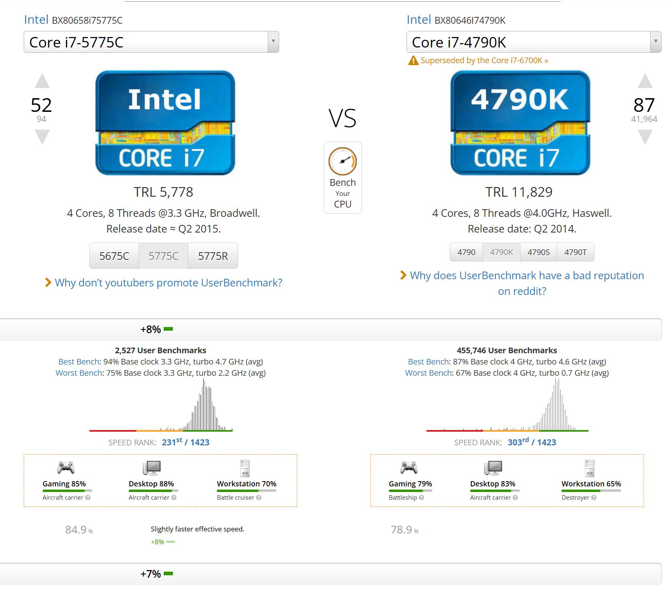The height and width of the screenshot is (595, 666).
Task: Open the Core i7-5775C dropdown arrow
Action: pos(273,41)
